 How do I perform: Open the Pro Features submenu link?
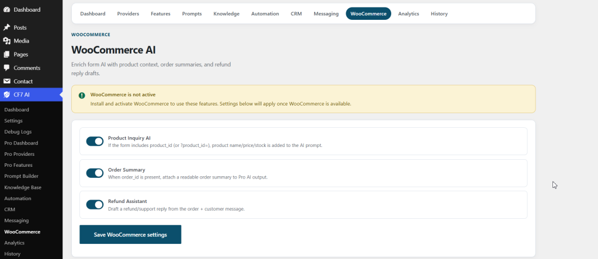coord(18,165)
